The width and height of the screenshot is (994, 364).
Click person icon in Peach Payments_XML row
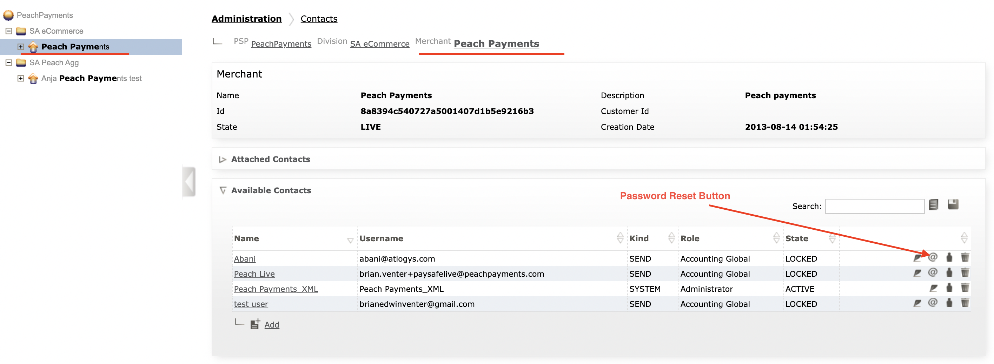coord(949,287)
